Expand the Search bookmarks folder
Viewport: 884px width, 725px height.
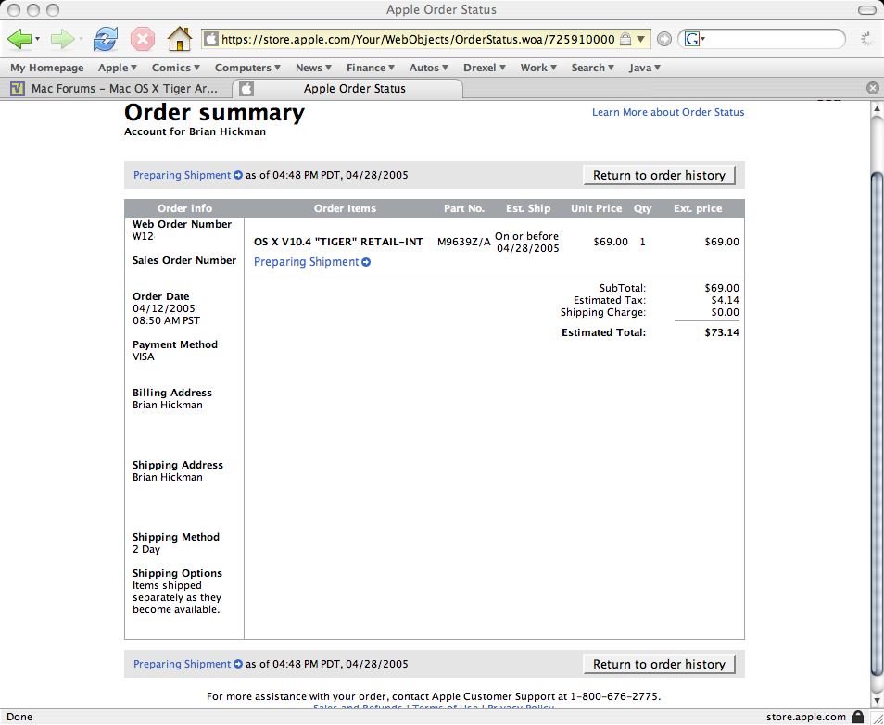592,68
